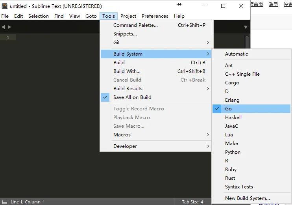
Task: Expand the Developer submenu
Action: tap(156, 146)
